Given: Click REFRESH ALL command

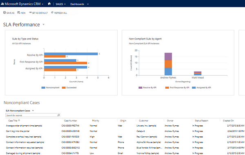Looking at the screenshot, I should pyautogui.click(x=59, y=13).
